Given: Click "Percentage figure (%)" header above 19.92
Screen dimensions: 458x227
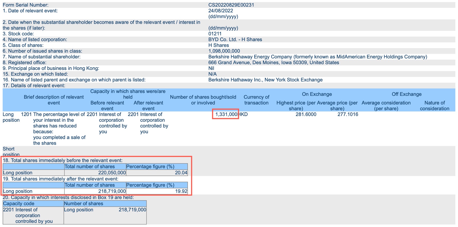Looking at the screenshot, I should coord(150,185).
